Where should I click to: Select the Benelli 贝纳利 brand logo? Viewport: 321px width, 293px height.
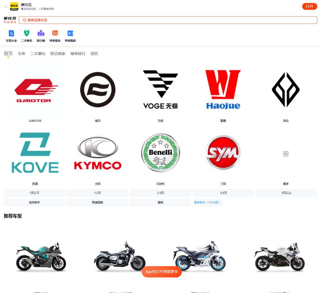(160, 153)
